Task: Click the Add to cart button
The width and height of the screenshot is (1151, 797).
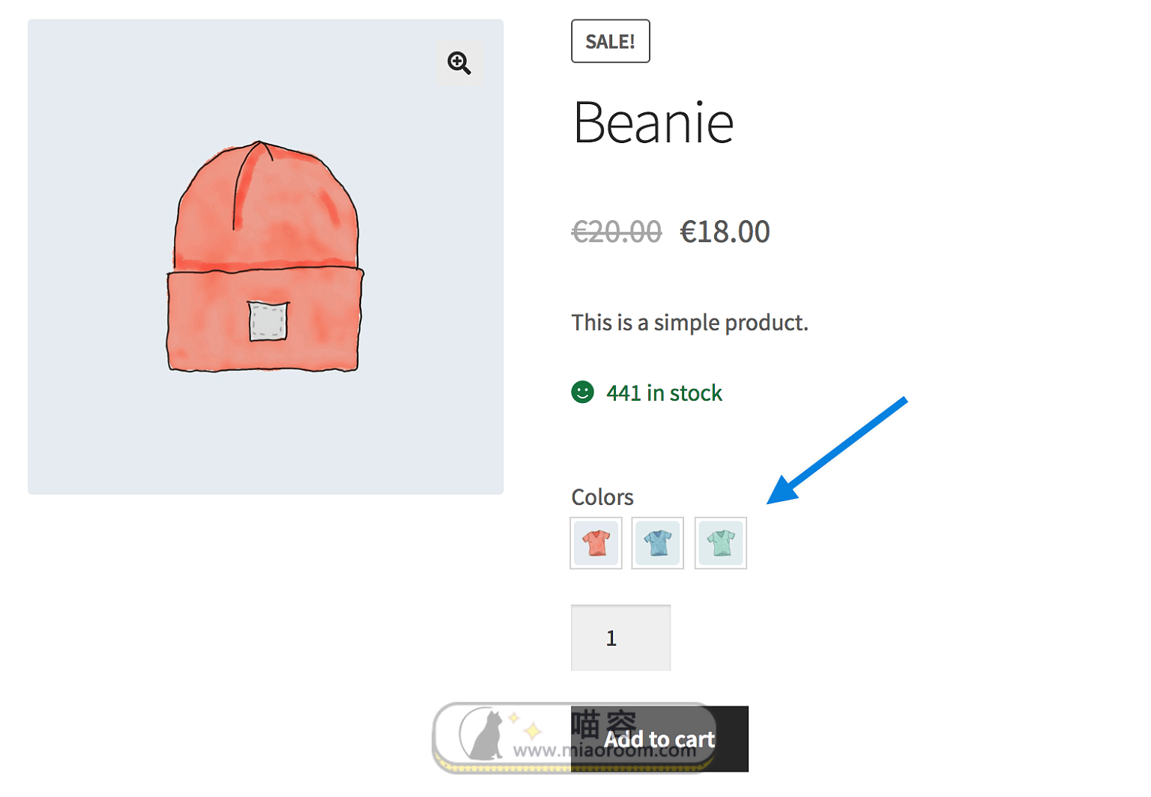Action: 659,739
